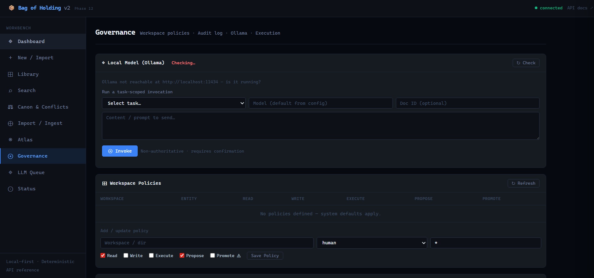Click the Workspace Policies table icon
Screen dimensions: 594x278
click(105, 183)
